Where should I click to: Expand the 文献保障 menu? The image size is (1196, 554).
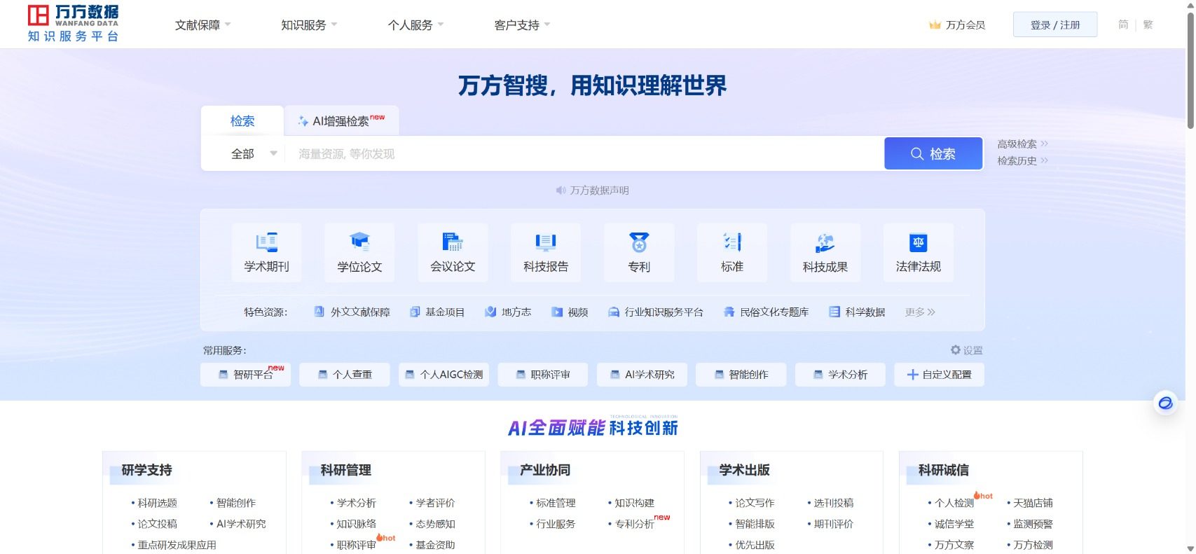[x=202, y=25]
